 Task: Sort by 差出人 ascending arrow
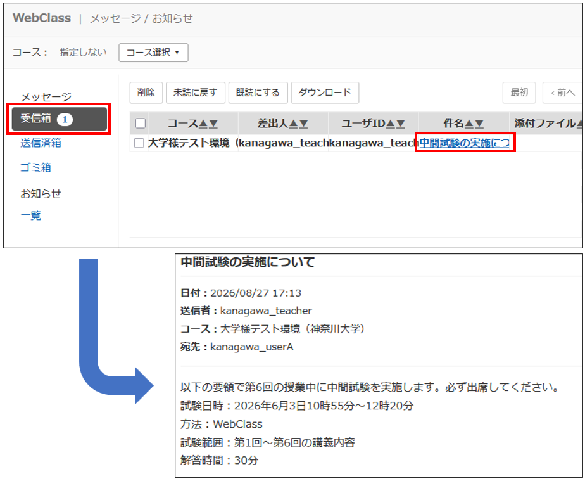tap(294, 124)
